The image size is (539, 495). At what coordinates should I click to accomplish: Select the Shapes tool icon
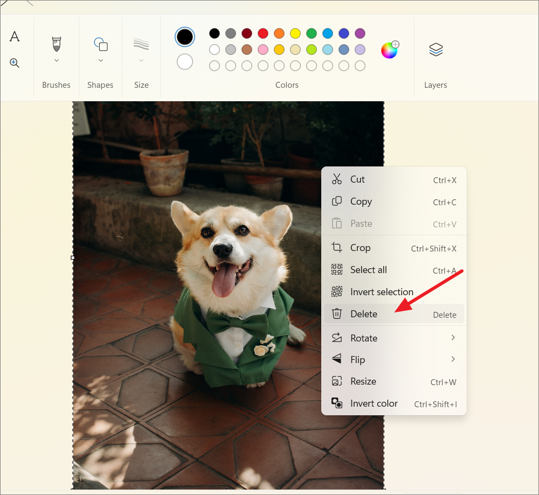click(101, 44)
